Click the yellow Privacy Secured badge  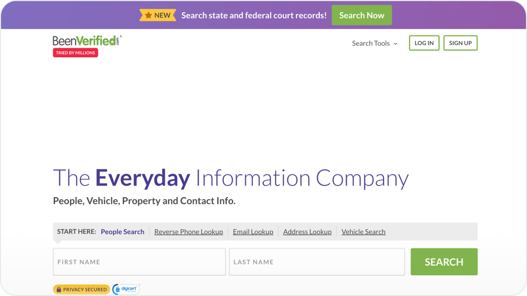81,289
